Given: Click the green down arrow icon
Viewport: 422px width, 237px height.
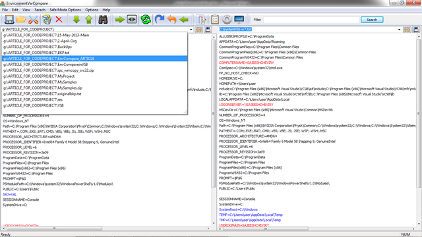Looking at the screenshot, I should 76,20.
